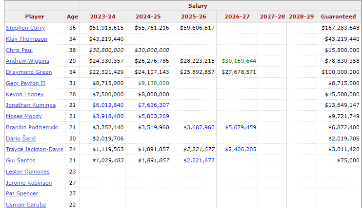363x208 pixels.
Task: Open Stephen Curry's player page
Action: (x=25, y=28)
